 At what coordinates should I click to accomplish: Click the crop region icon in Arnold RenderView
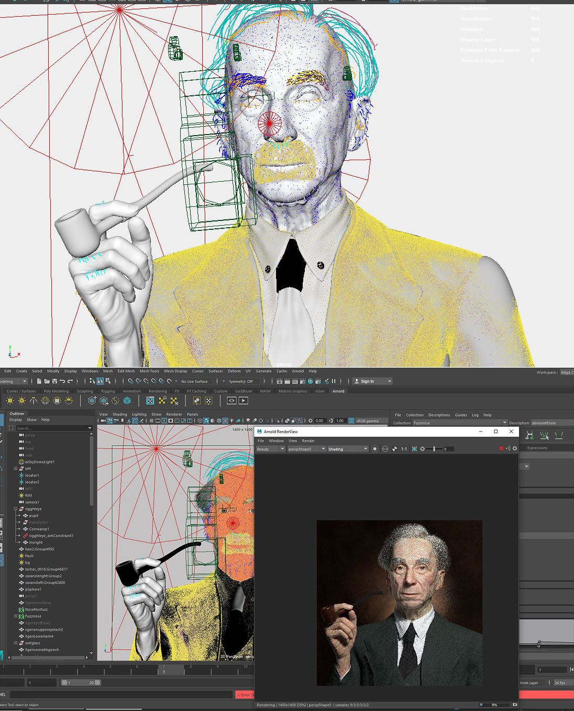click(x=414, y=449)
